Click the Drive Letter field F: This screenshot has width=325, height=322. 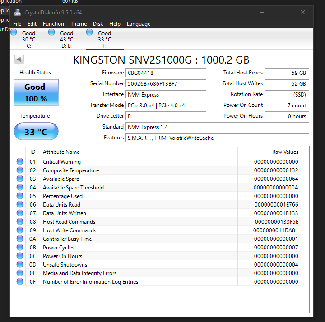[166, 116]
